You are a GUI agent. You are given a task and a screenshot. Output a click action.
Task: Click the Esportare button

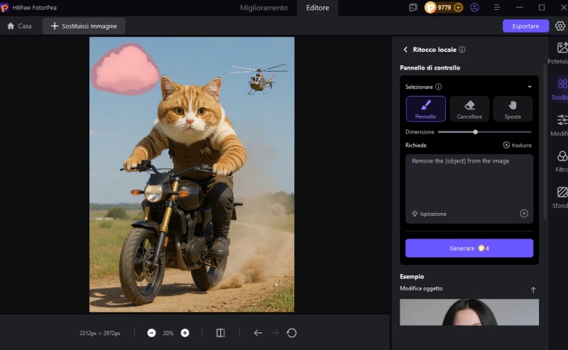pos(525,26)
